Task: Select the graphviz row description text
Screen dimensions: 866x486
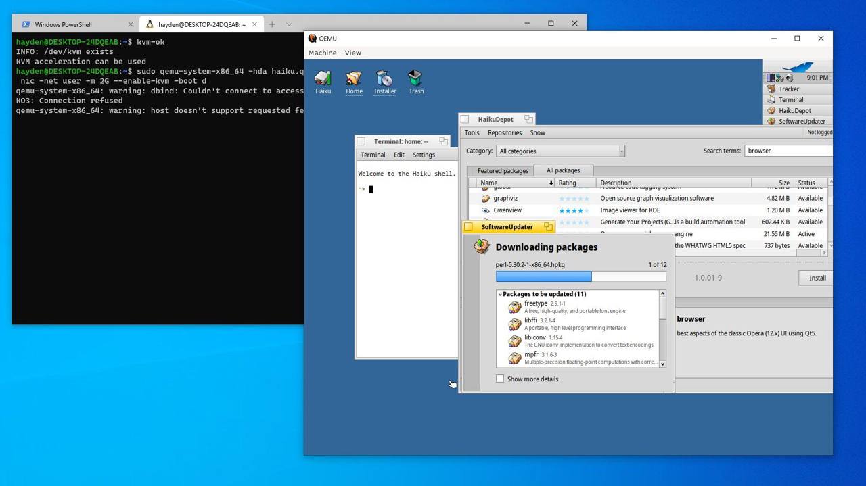Action: click(x=656, y=198)
